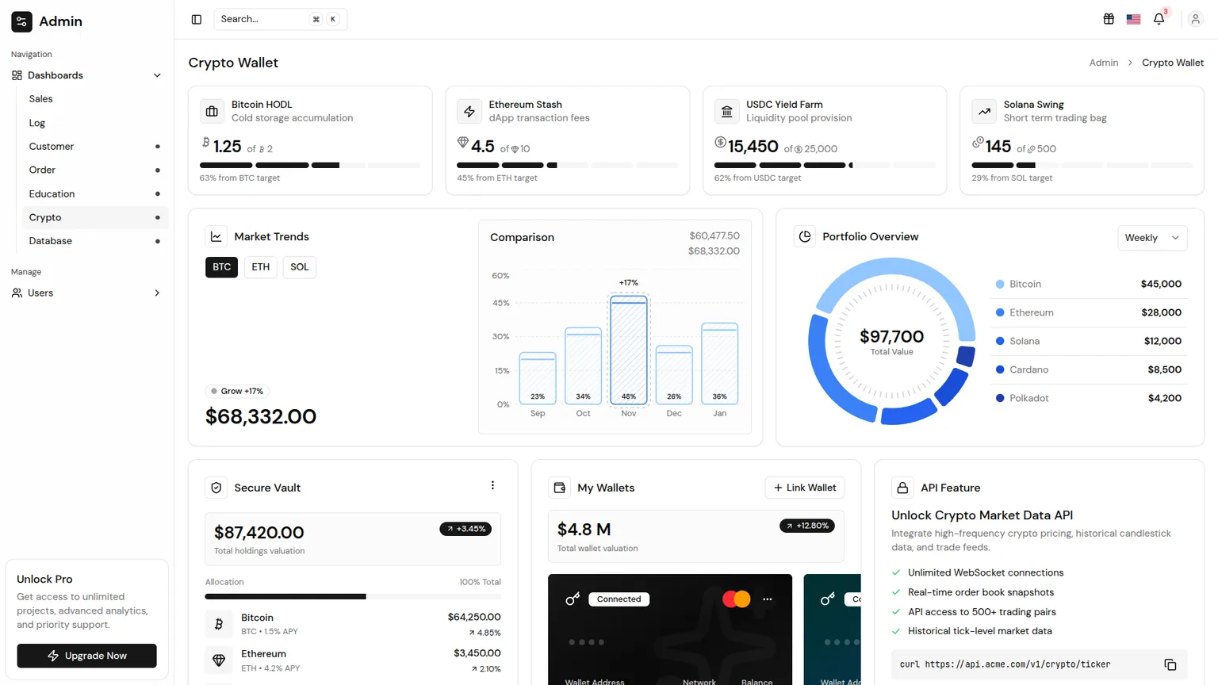Click the Dashboards grid icon
1218x685 pixels.
click(x=17, y=75)
